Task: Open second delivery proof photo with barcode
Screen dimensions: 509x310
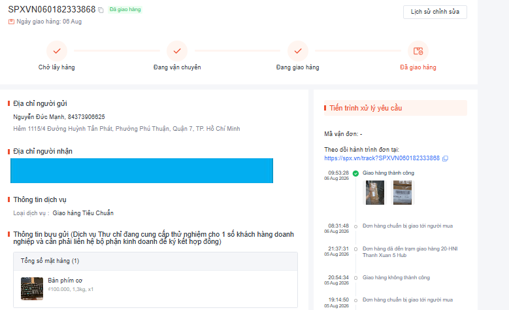Action: tap(402, 193)
